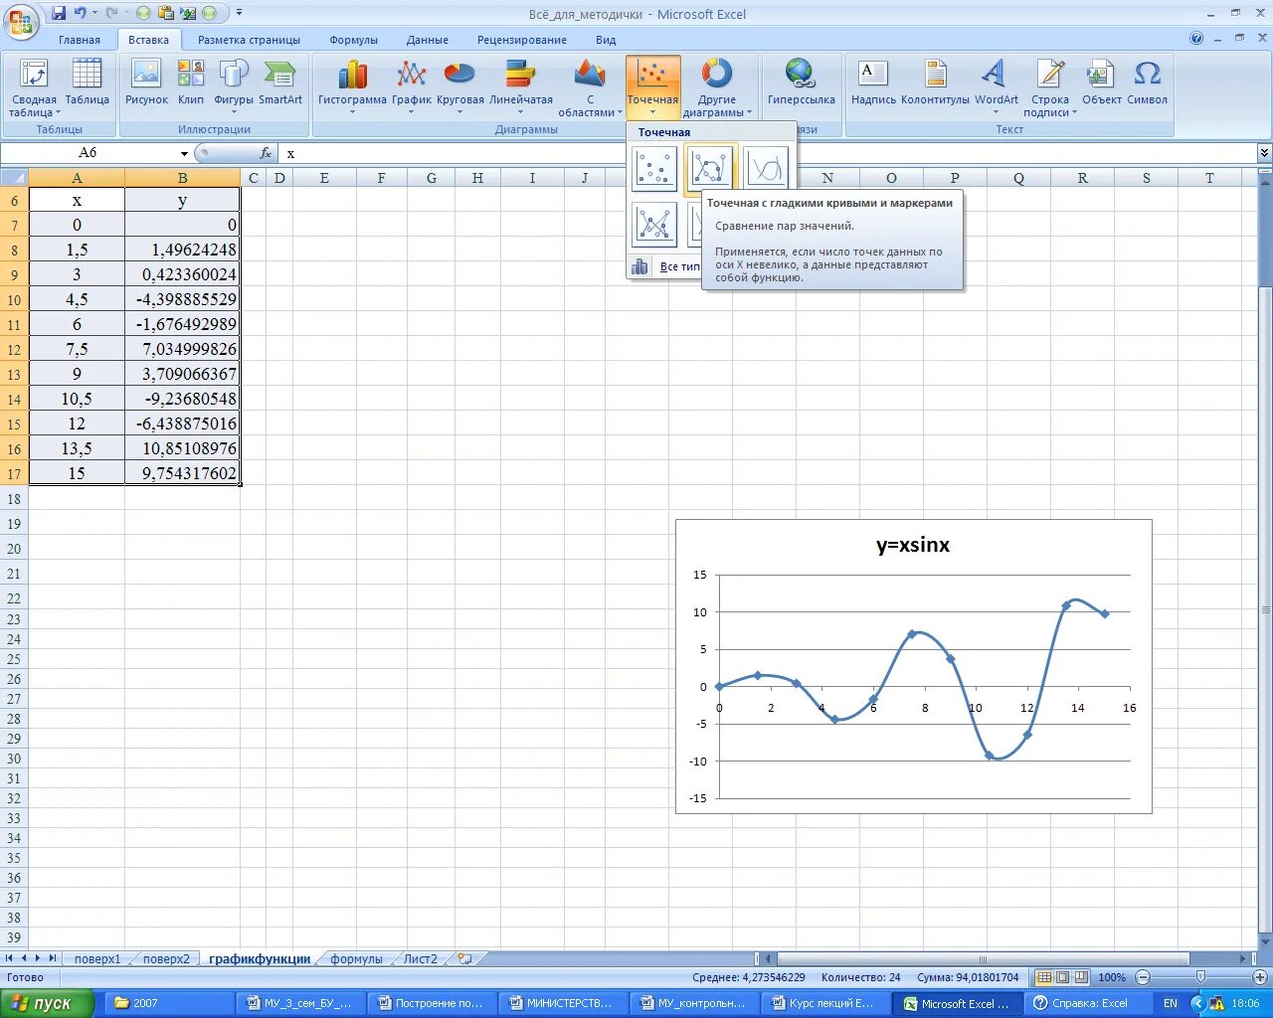Click the пуск Start button
This screenshot has height=1018, width=1273.
click(x=48, y=1003)
